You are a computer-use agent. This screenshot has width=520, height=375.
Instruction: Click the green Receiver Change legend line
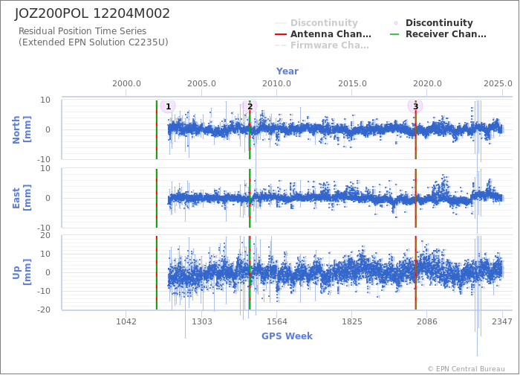pyautogui.click(x=394, y=34)
